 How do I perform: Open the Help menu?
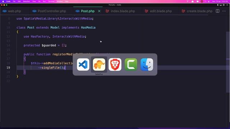[66, 1]
